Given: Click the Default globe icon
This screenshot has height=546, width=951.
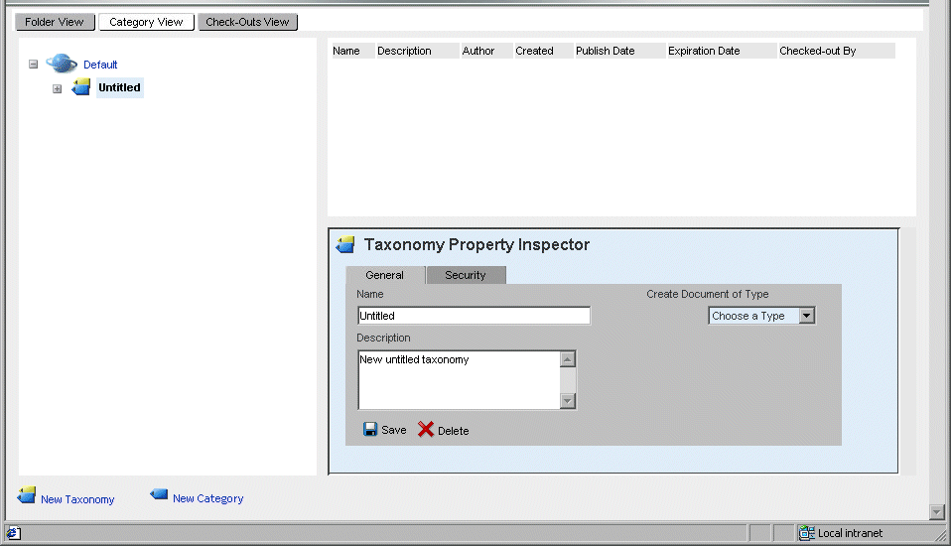Looking at the screenshot, I should coord(62,64).
